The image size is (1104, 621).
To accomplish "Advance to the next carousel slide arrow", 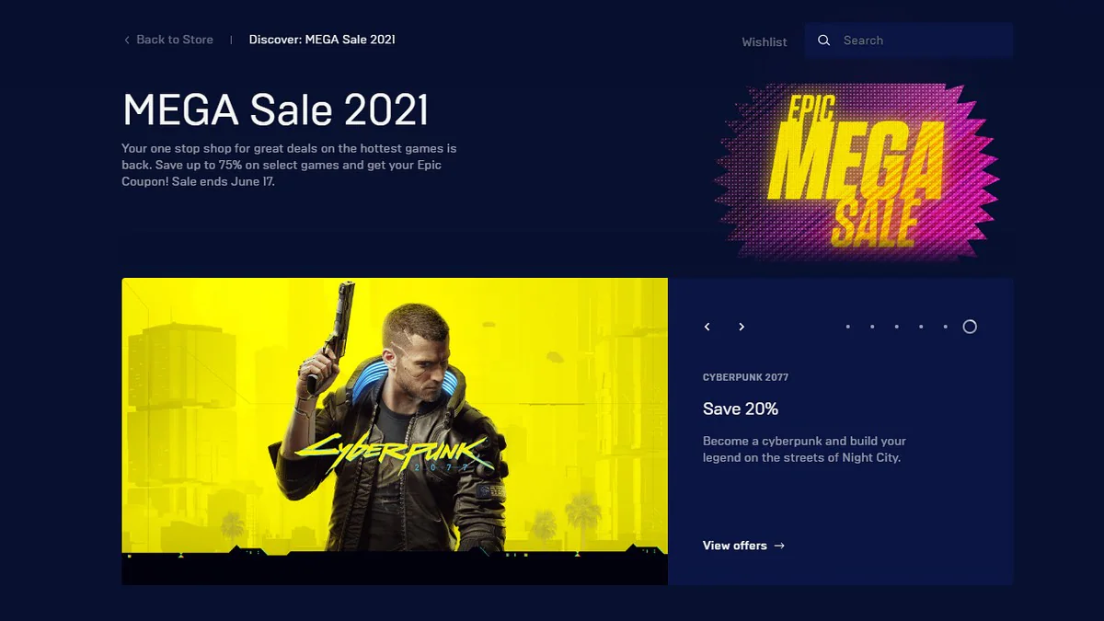I will coord(742,327).
